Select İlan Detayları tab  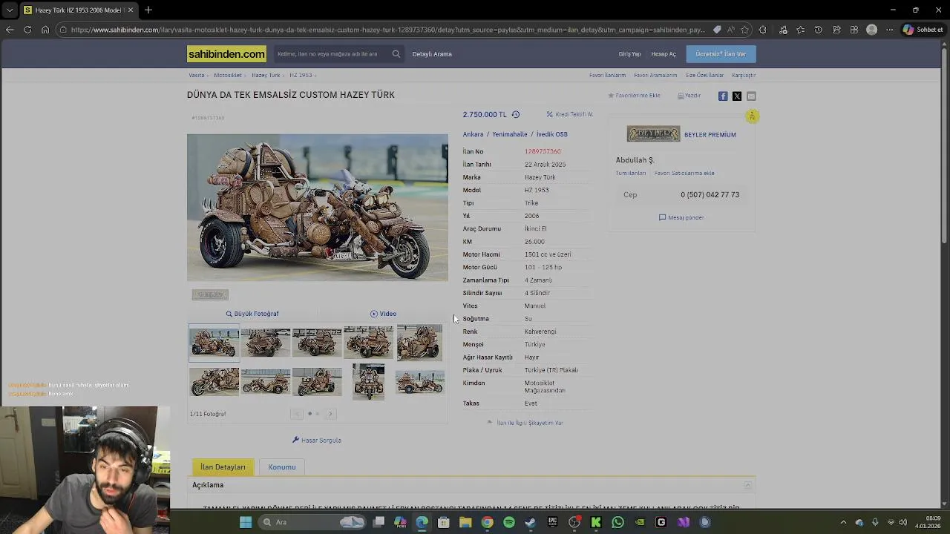[223, 467]
